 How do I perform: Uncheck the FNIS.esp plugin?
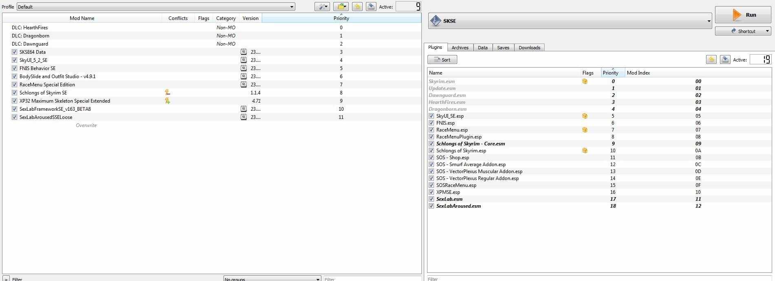coord(432,123)
